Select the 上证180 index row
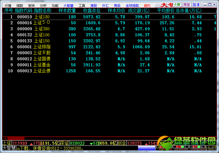This screenshot has width=219, height=155. pyautogui.click(x=109, y=17)
